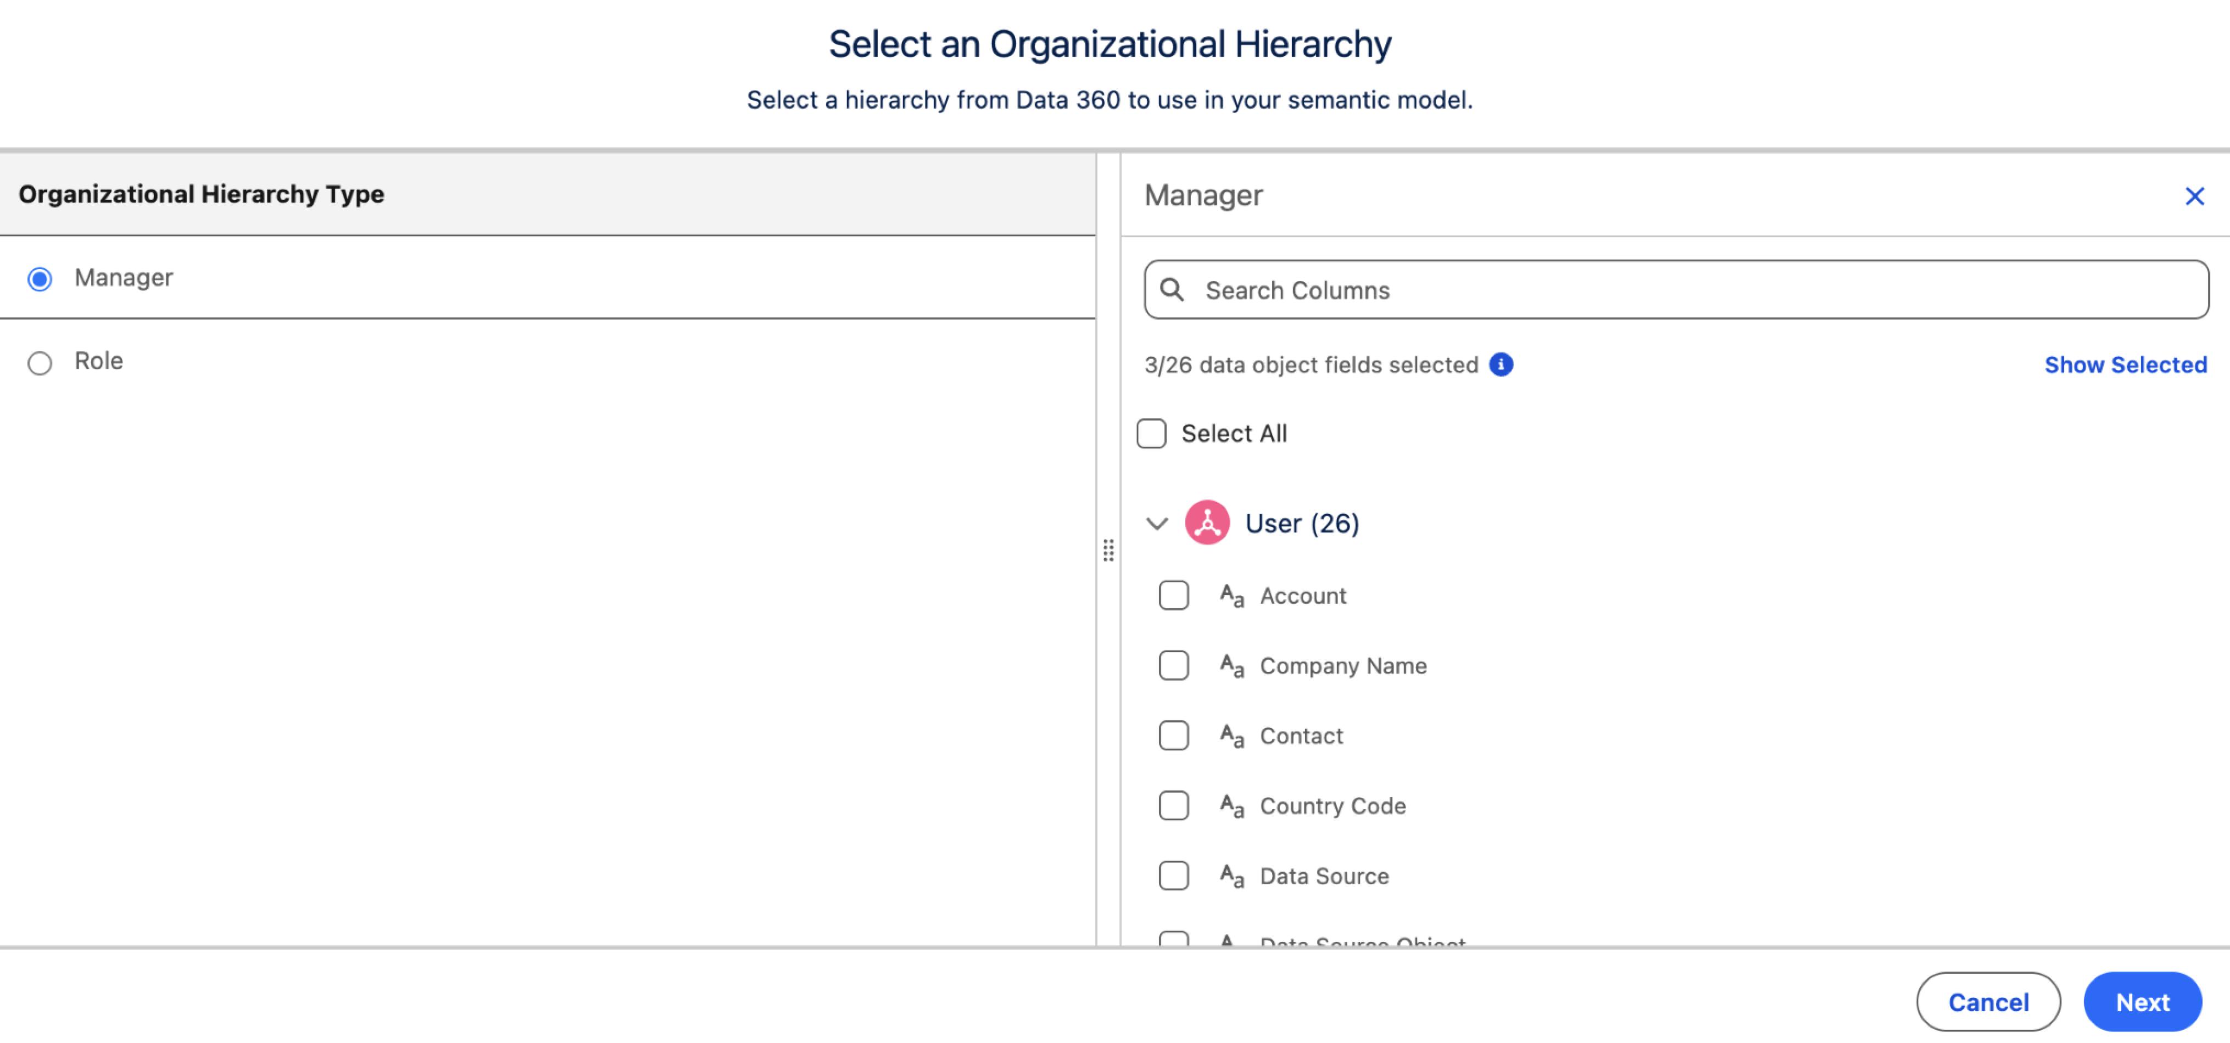
Task: Click the pink User data object icon
Action: click(x=1207, y=523)
